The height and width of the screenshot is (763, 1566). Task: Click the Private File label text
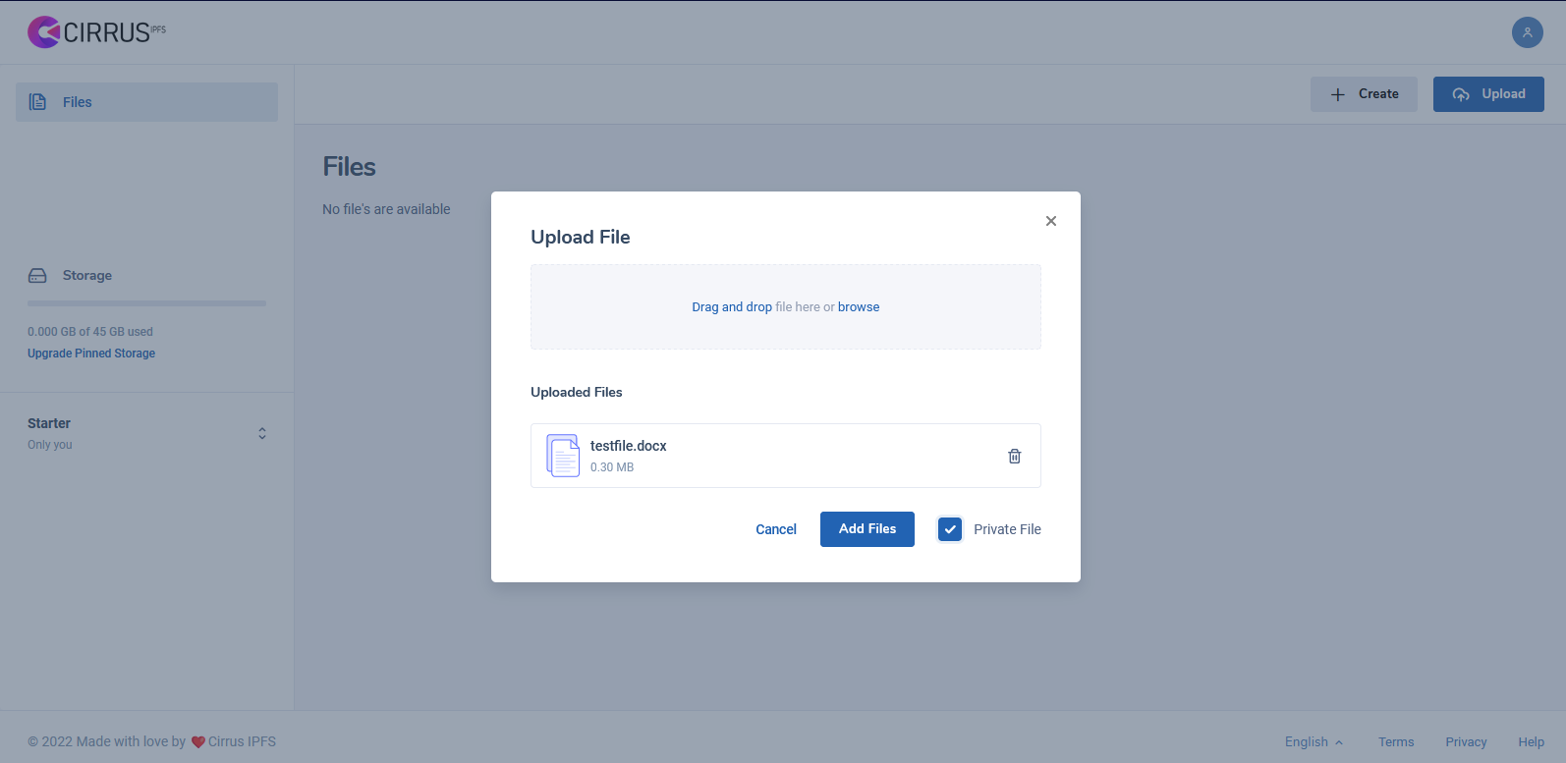pos(1007,529)
